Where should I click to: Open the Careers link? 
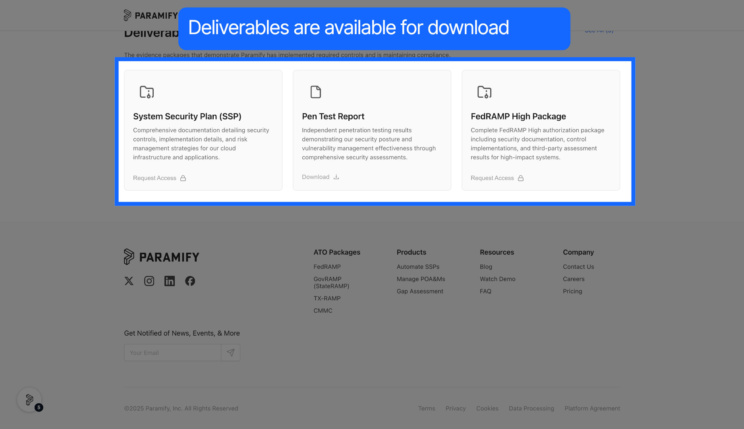tap(574, 279)
